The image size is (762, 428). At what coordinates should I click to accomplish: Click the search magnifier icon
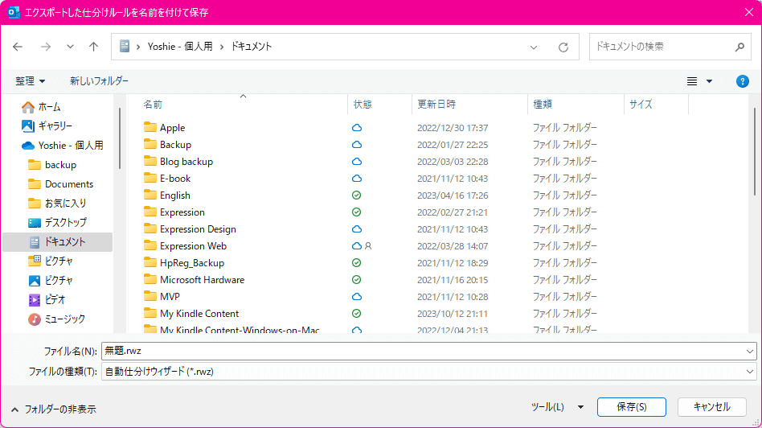[739, 47]
